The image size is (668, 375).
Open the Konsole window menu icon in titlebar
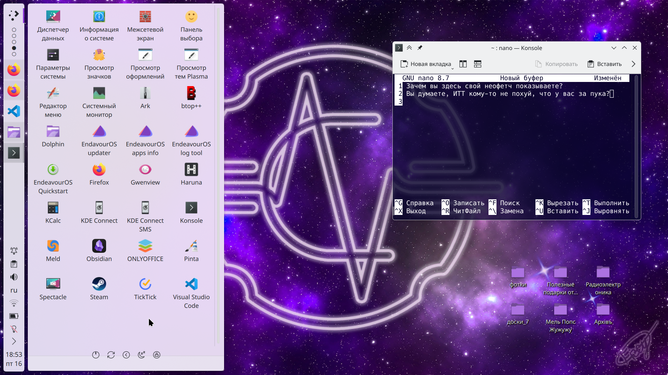pos(399,48)
